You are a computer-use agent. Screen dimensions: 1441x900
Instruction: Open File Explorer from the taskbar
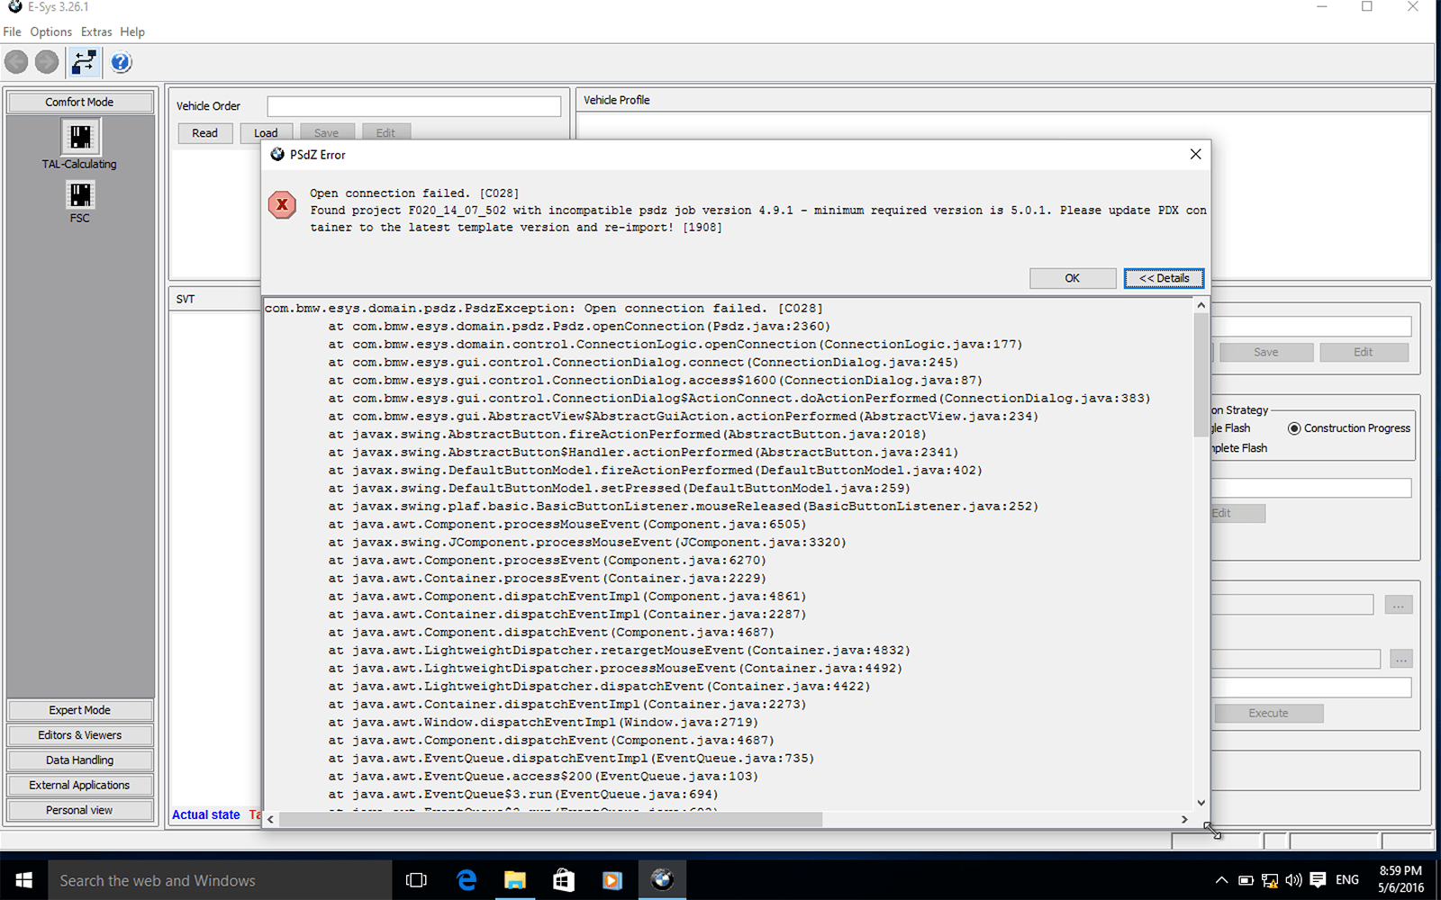click(515, 880)
